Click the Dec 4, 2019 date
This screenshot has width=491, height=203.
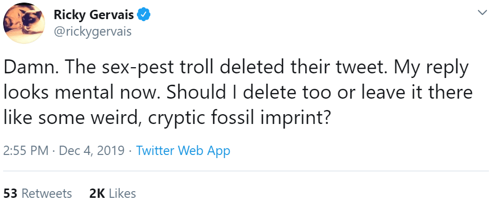(92, 151)
